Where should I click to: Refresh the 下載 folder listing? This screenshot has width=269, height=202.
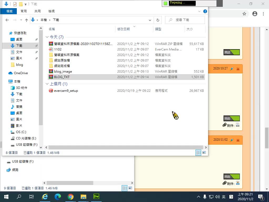pyautogui.click(x=158, y=20)
